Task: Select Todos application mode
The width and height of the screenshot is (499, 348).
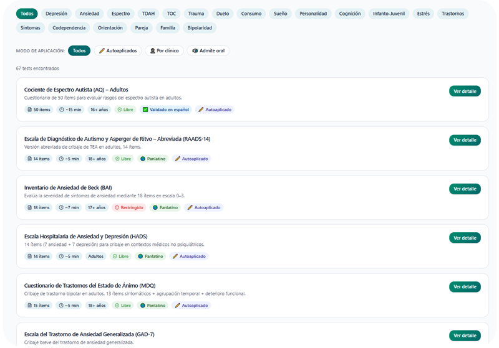Action: coord(79,51)
